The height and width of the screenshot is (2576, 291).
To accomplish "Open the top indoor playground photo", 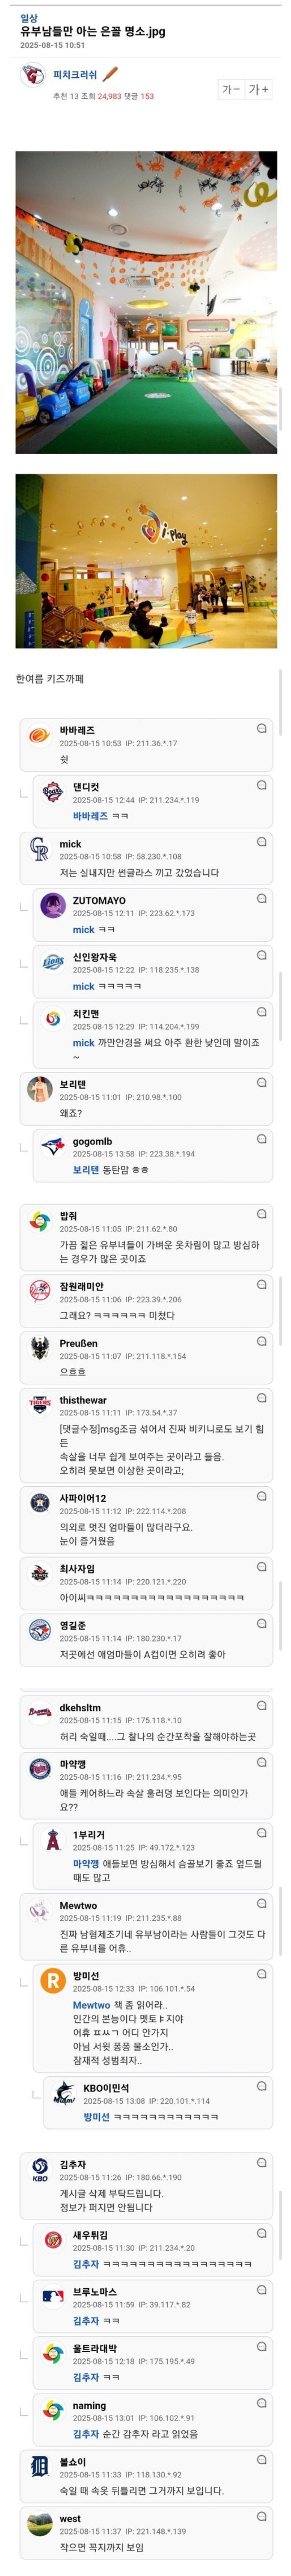I will point(146,302).
